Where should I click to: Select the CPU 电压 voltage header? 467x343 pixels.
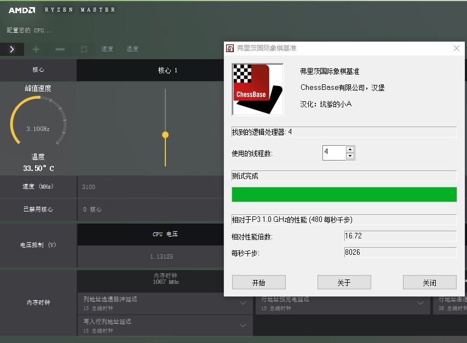(164, 234)
